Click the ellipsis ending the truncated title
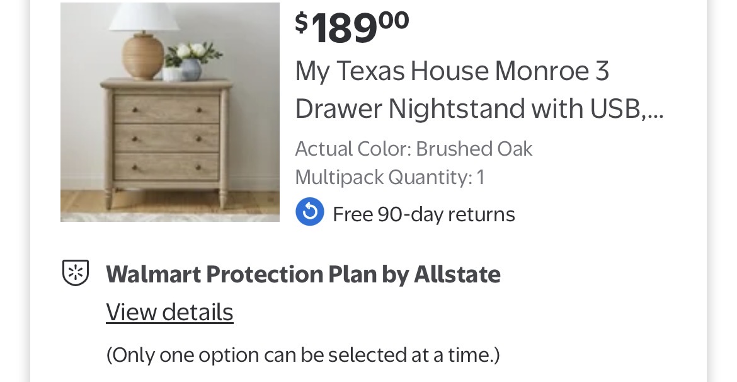The width and height of the screenshot is (737, 382). coord(655,110)
